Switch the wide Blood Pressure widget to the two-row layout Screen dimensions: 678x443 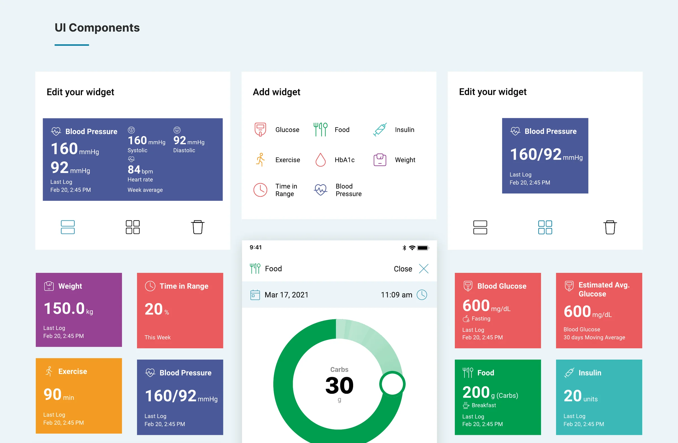(x=68, y=227)
